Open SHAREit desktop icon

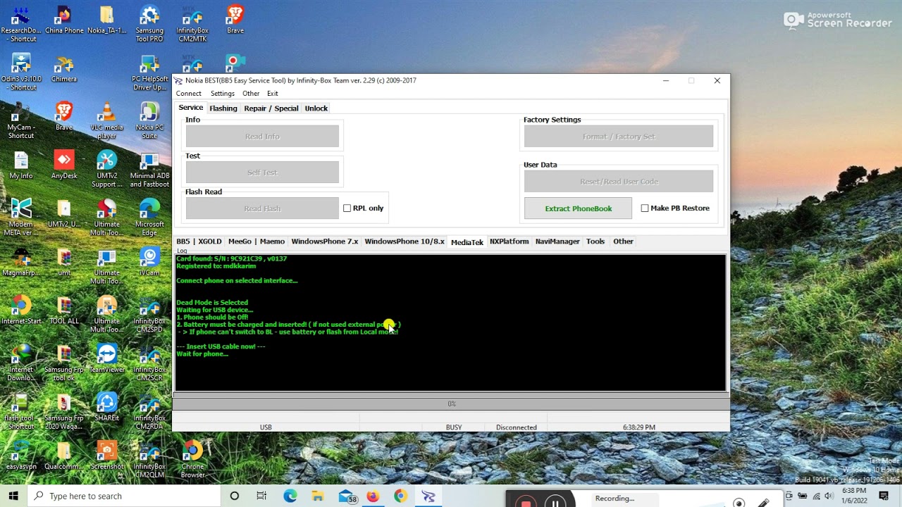coord(106,406)
